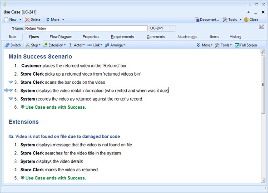
Task: Click the Switch icon in flows toolbar
Action: (7, 45)
